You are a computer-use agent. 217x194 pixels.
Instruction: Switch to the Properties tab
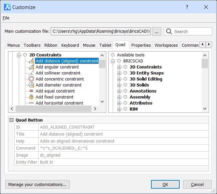click(141, 45)
